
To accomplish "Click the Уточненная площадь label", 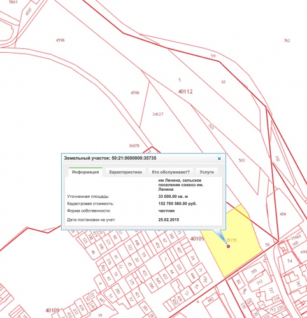I will 88,197.
